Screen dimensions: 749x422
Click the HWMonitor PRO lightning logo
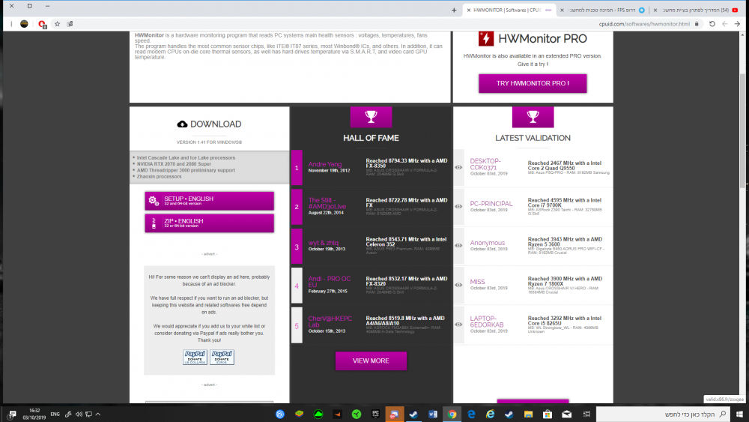[486, 39]
